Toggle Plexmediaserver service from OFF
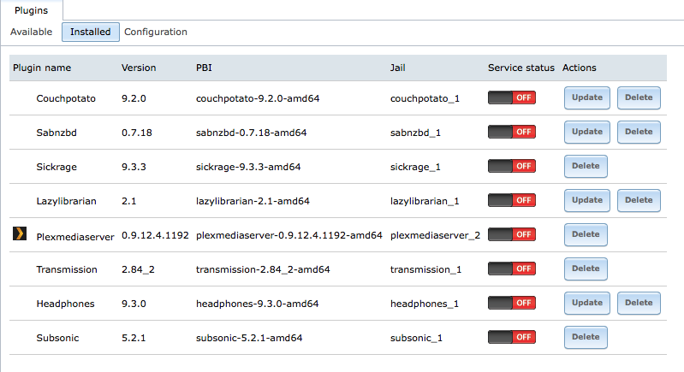Viewport: 684px width, 372px height. (x=512, y=234)
